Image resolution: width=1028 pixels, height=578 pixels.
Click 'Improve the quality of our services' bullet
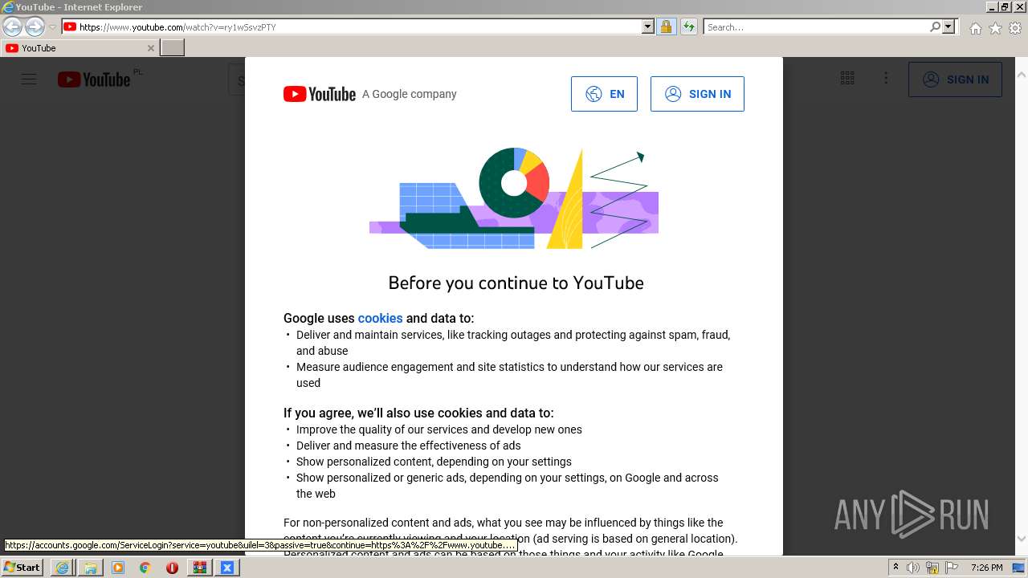click(x=439, y=429)
